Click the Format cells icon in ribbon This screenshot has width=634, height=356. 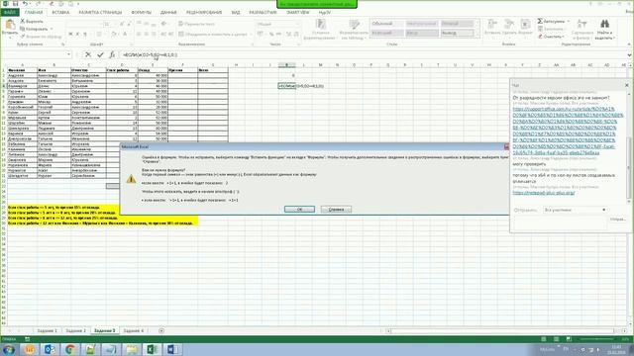point(525,24)
